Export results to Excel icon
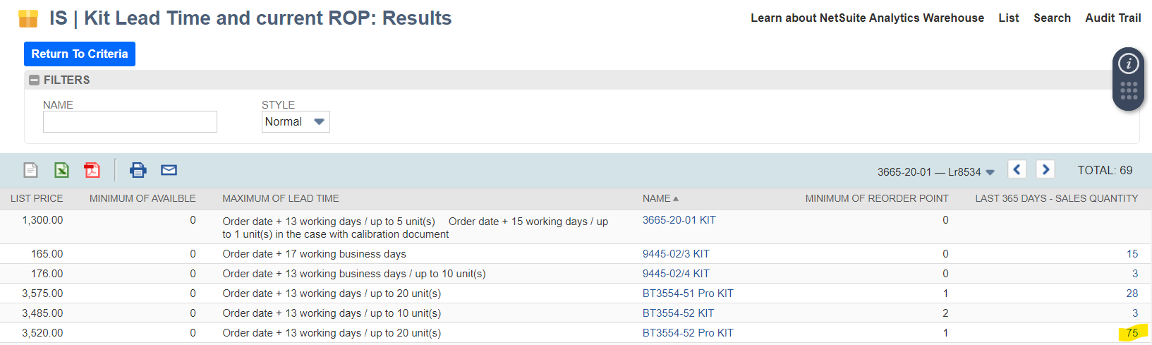Viewport: 1152px width, 345px height. pos(62,170)
